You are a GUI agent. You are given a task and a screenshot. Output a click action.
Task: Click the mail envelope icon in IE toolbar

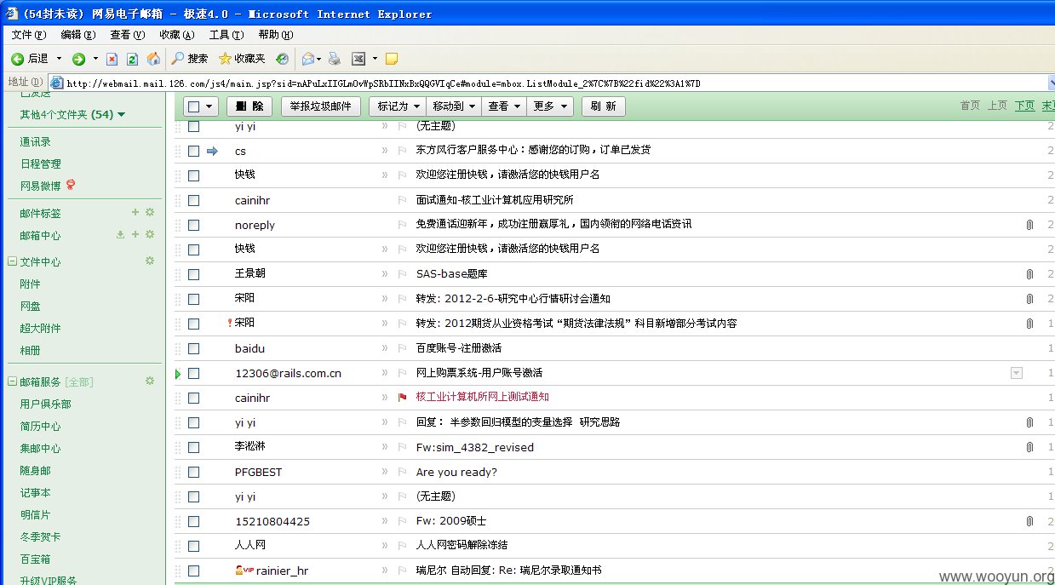coord(307,59)
